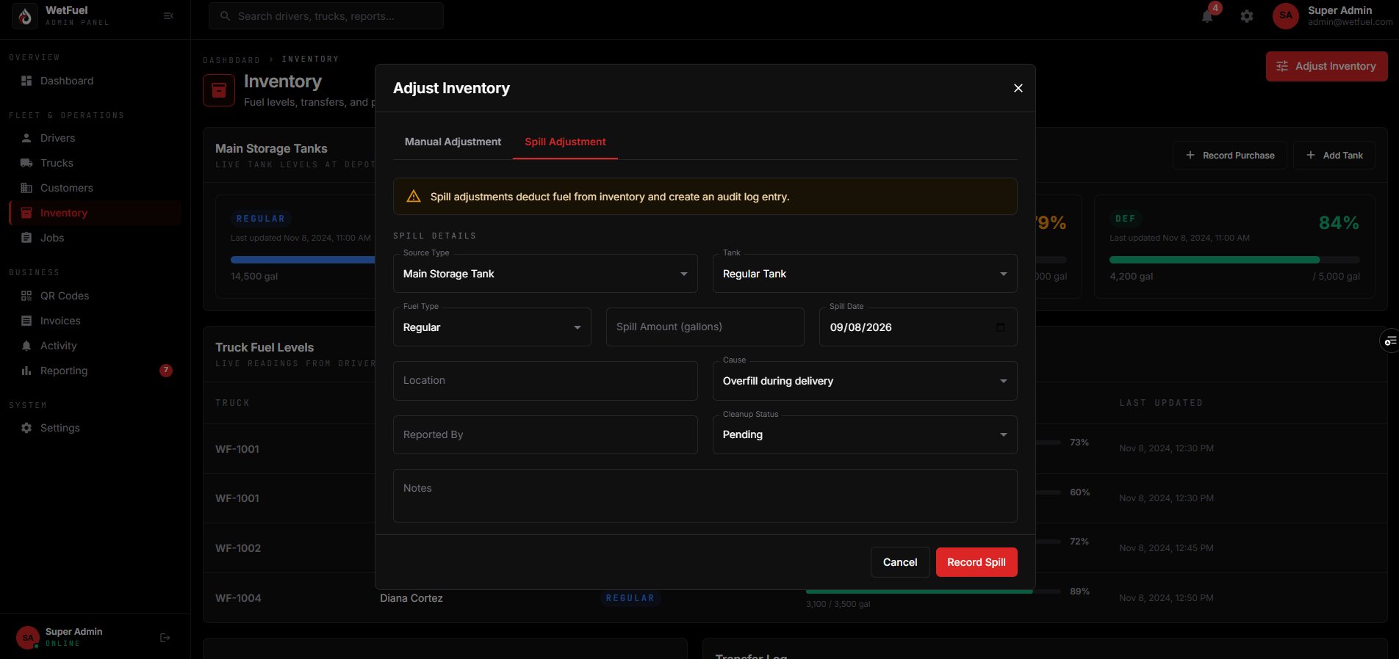Focus the search drivers, trucks, reports box
Viewport: 1399px width, 659px height.
(x=326, y=16)
